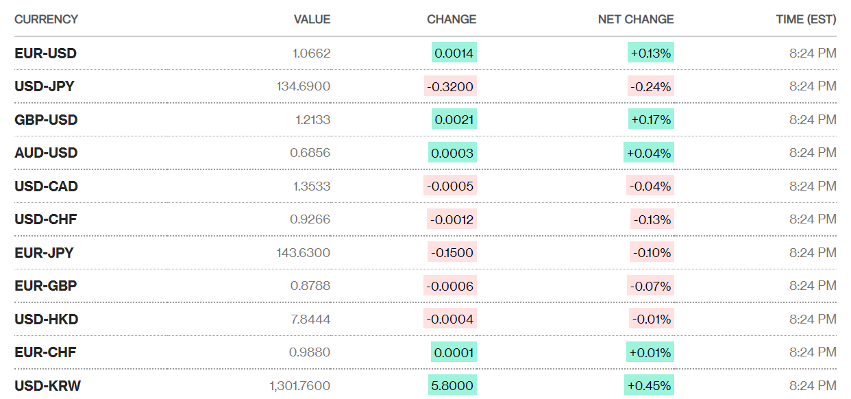This screenshot has width=851, height=399.
Task: Open the USD-JPY currency pair
Action: tap(45, 86)
